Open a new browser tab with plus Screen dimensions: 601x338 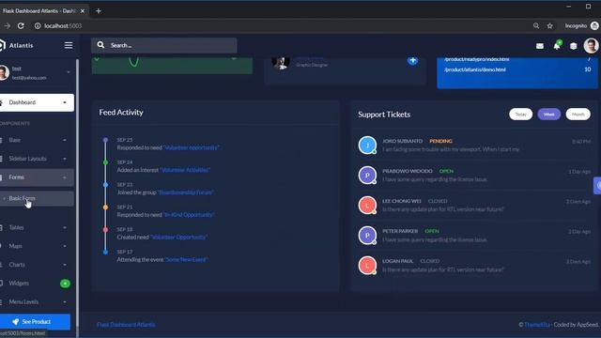(98, 11)
